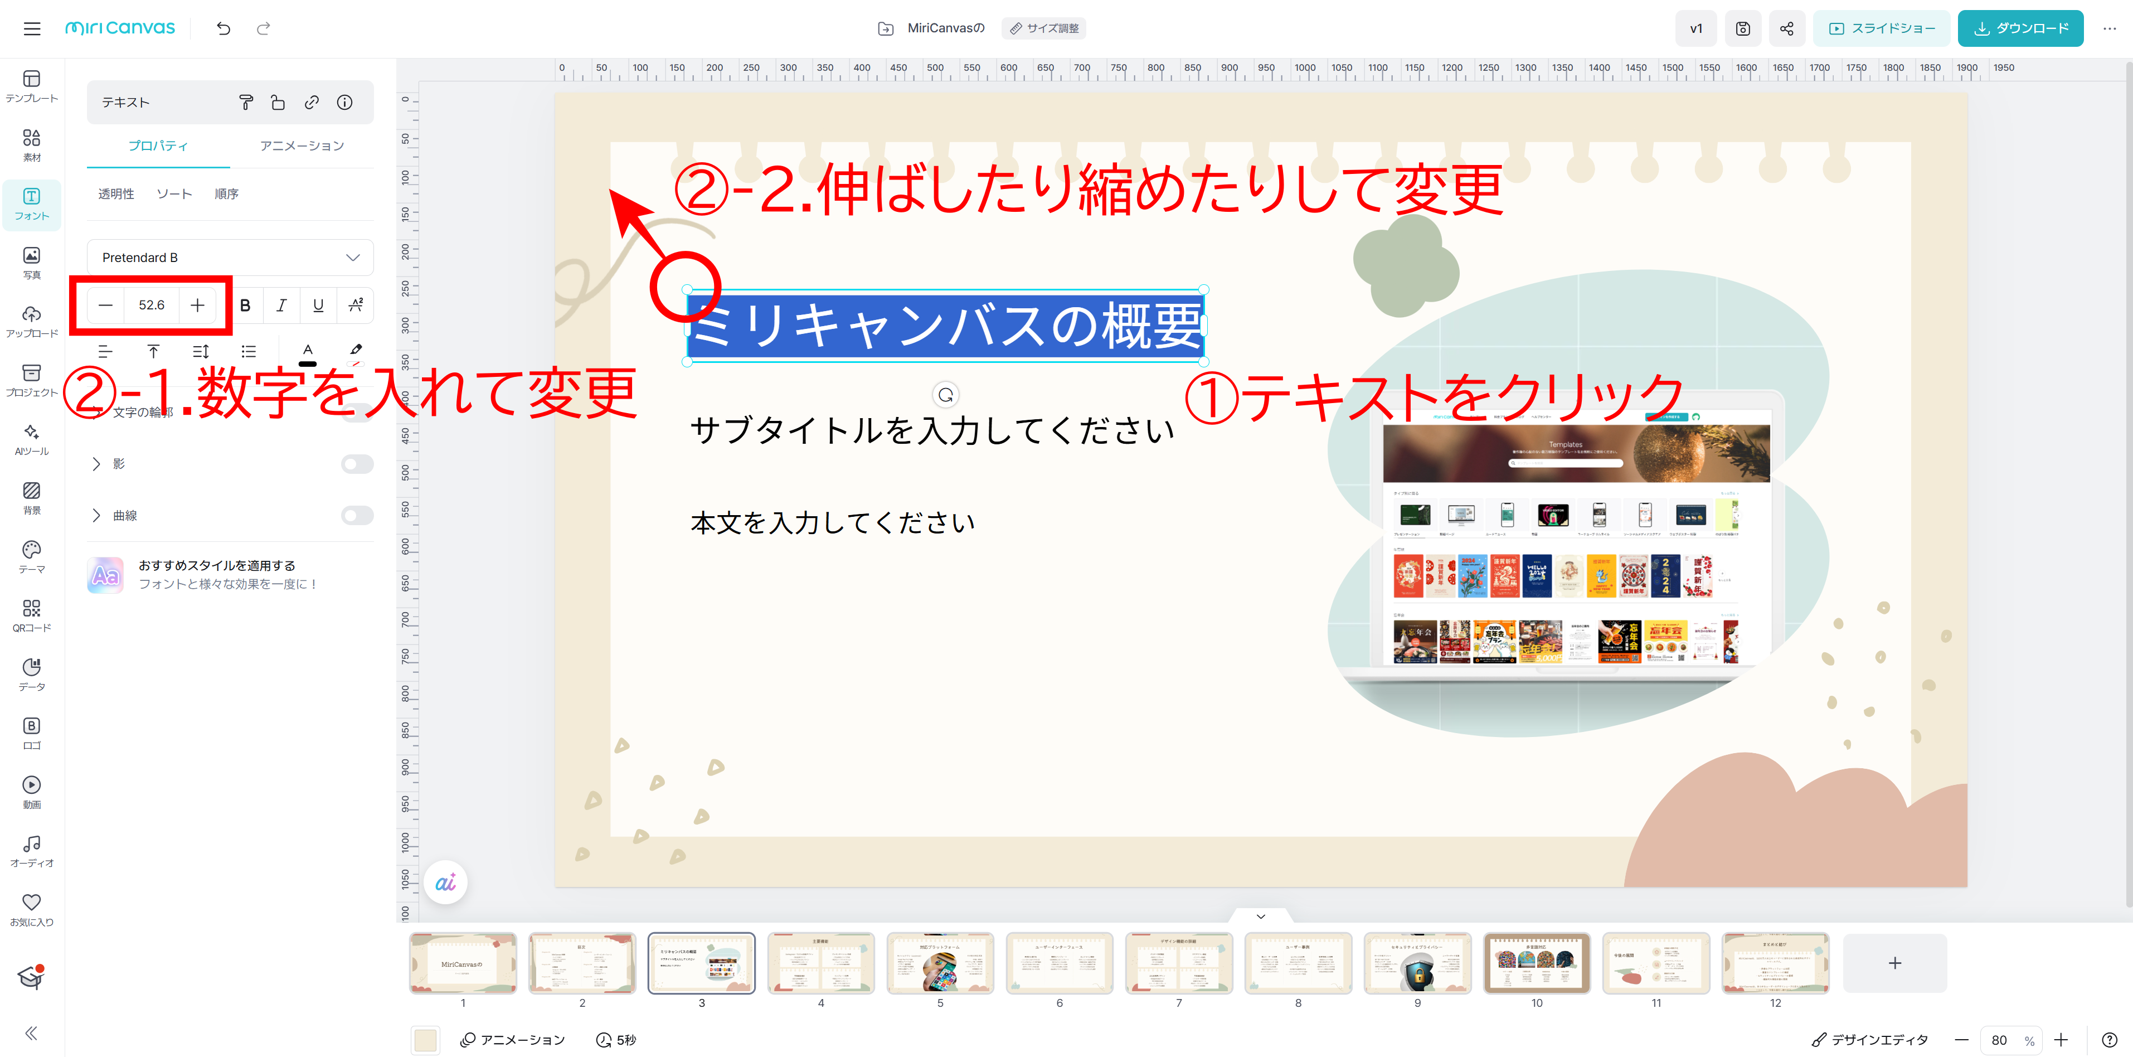
Task: Toggle the 曲線 curve switch
Action: coord(357,515)
